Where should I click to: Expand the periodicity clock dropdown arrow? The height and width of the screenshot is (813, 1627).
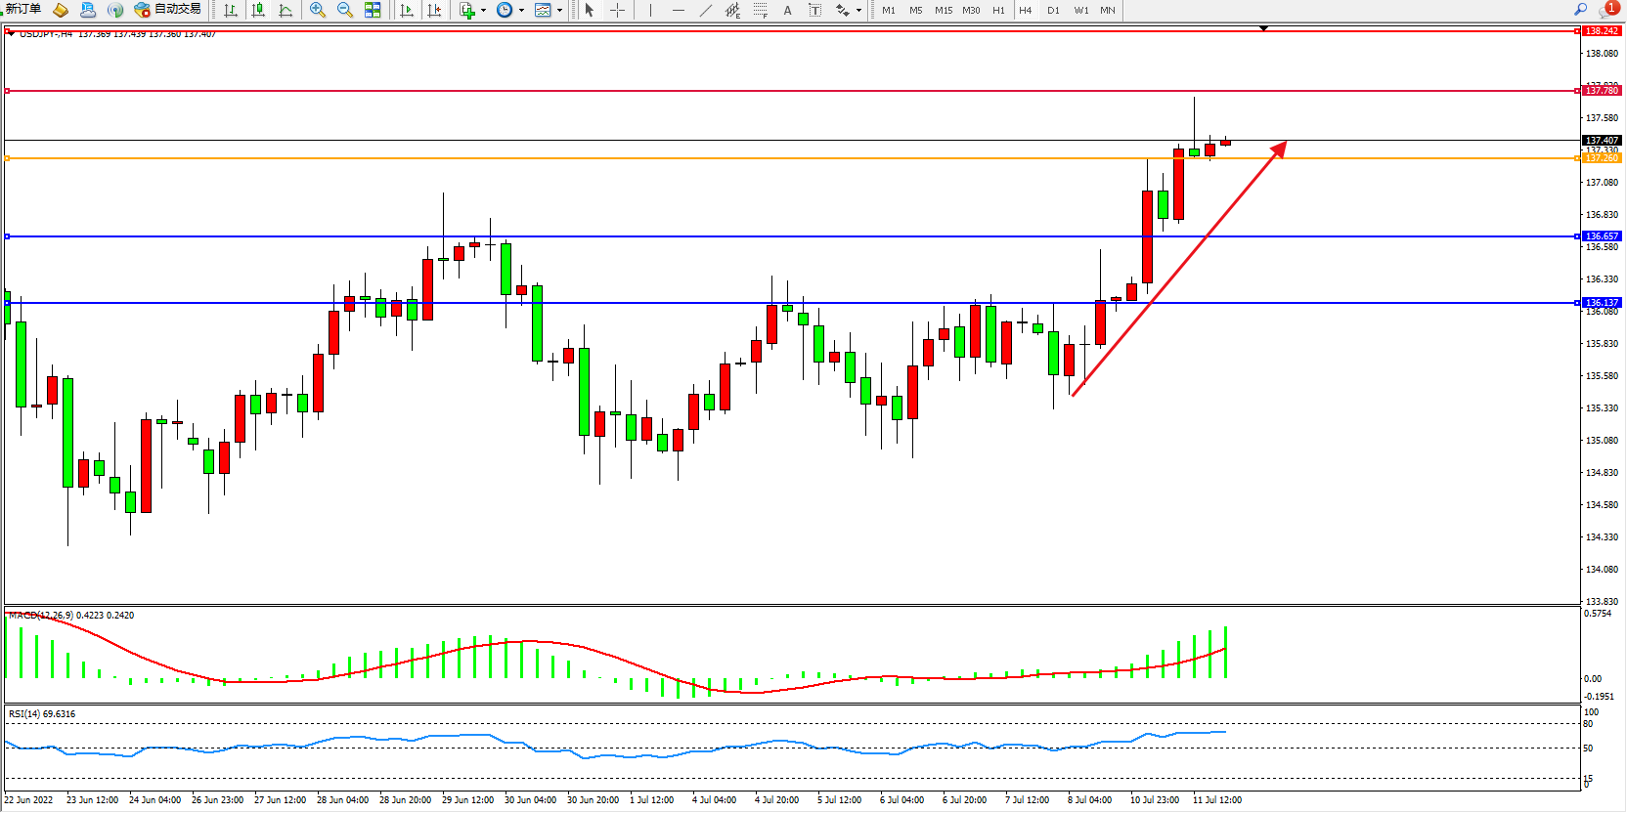tap(521, 11)
